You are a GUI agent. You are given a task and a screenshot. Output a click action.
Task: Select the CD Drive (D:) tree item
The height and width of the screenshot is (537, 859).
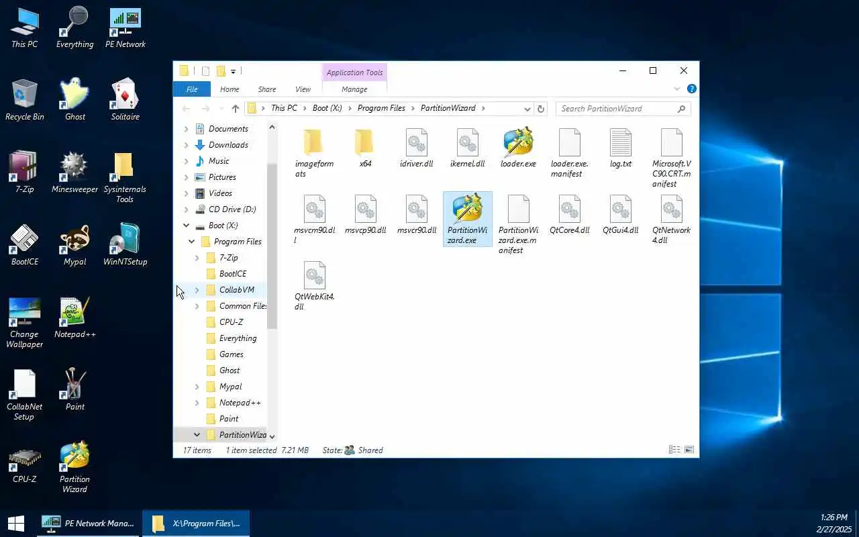(x=232, y=209)
